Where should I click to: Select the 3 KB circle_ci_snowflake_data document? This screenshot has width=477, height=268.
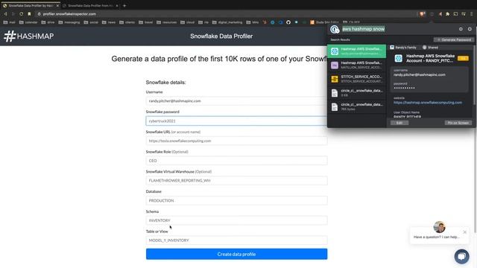pos(356,93)
